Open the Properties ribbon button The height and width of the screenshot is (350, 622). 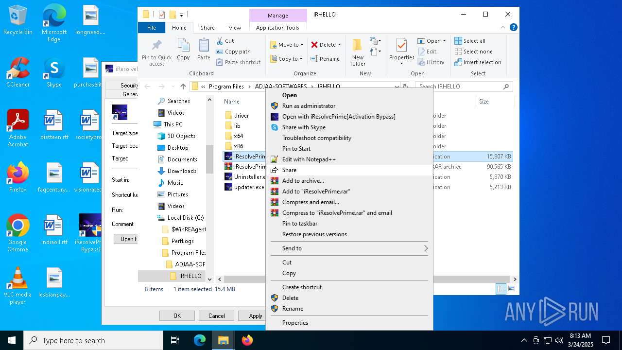click(x=401, y=52)
